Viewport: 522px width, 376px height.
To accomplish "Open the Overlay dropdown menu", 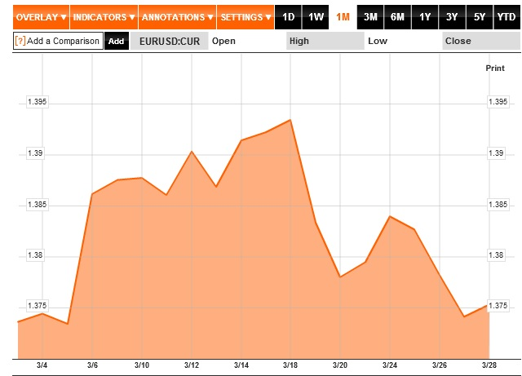I will pos(41,17).
